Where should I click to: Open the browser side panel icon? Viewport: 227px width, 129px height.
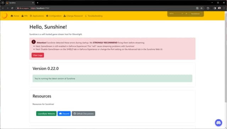click(215, 8)
